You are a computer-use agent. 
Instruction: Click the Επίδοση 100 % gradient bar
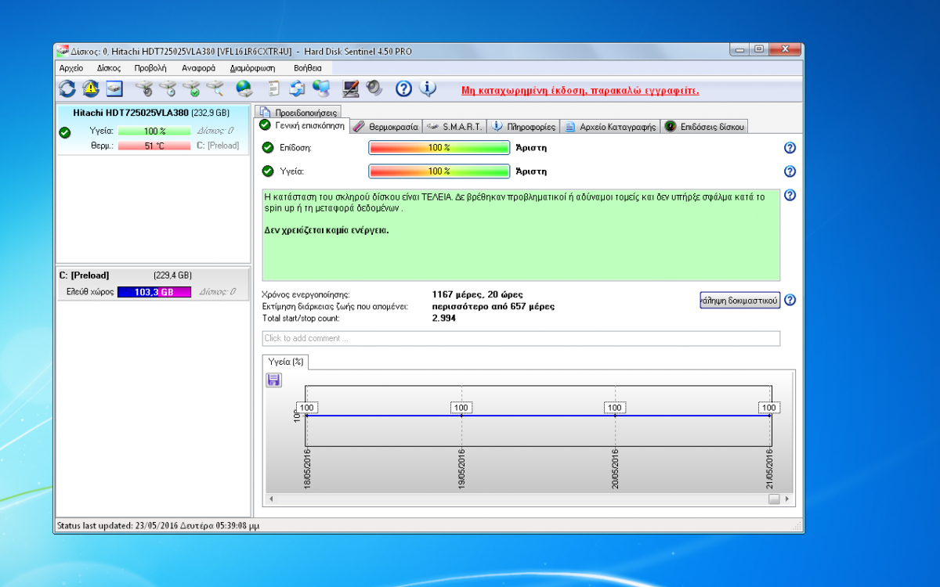[x=439, y=148]
